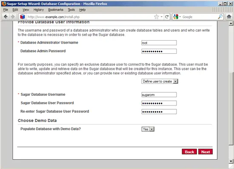Open the History menu
234x169 pixels.
[x=38, y=10]
